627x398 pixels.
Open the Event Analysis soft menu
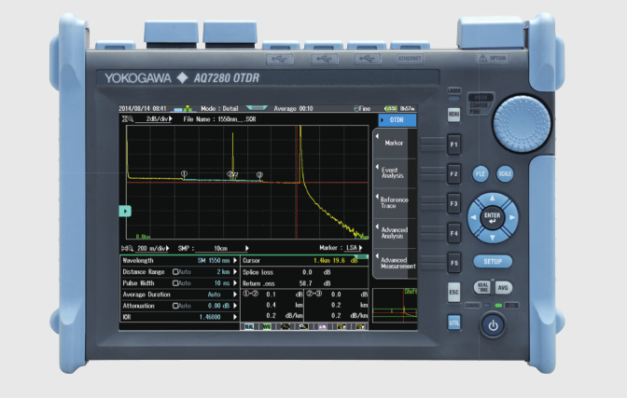pos(395,173)
